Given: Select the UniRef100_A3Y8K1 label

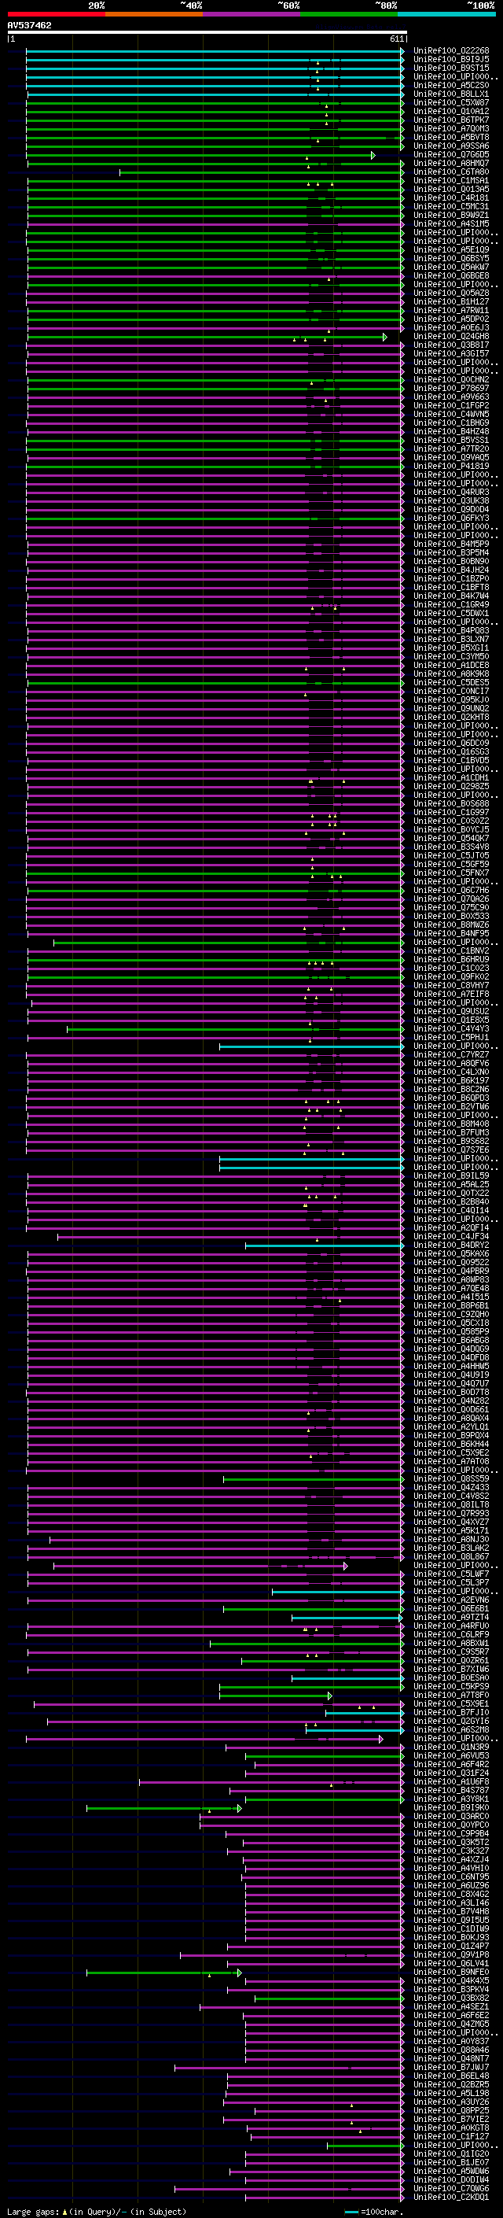Looking at the screenshot, I should tap(450, 1799).
